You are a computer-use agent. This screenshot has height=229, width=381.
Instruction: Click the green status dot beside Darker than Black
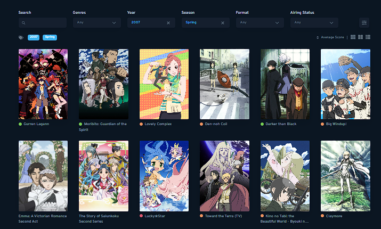[262, 124]
